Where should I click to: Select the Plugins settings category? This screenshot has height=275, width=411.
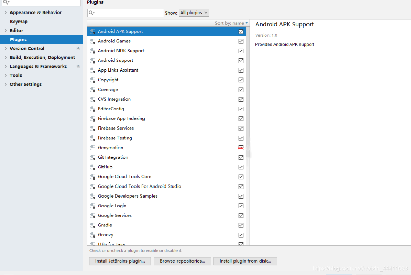(x=41, y=40)
